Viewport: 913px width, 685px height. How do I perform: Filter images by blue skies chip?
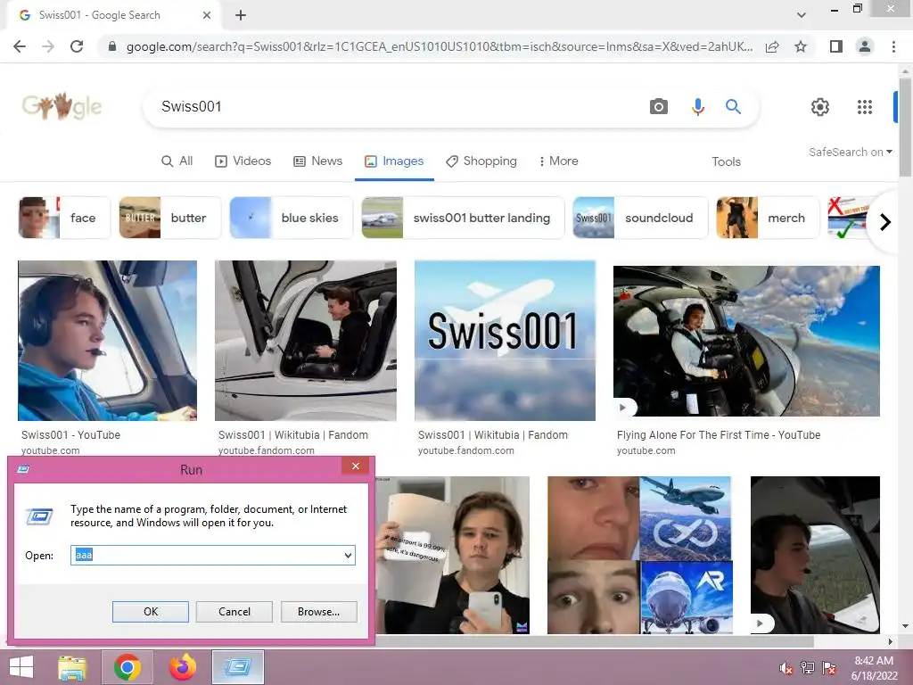(x=292, y=218)
